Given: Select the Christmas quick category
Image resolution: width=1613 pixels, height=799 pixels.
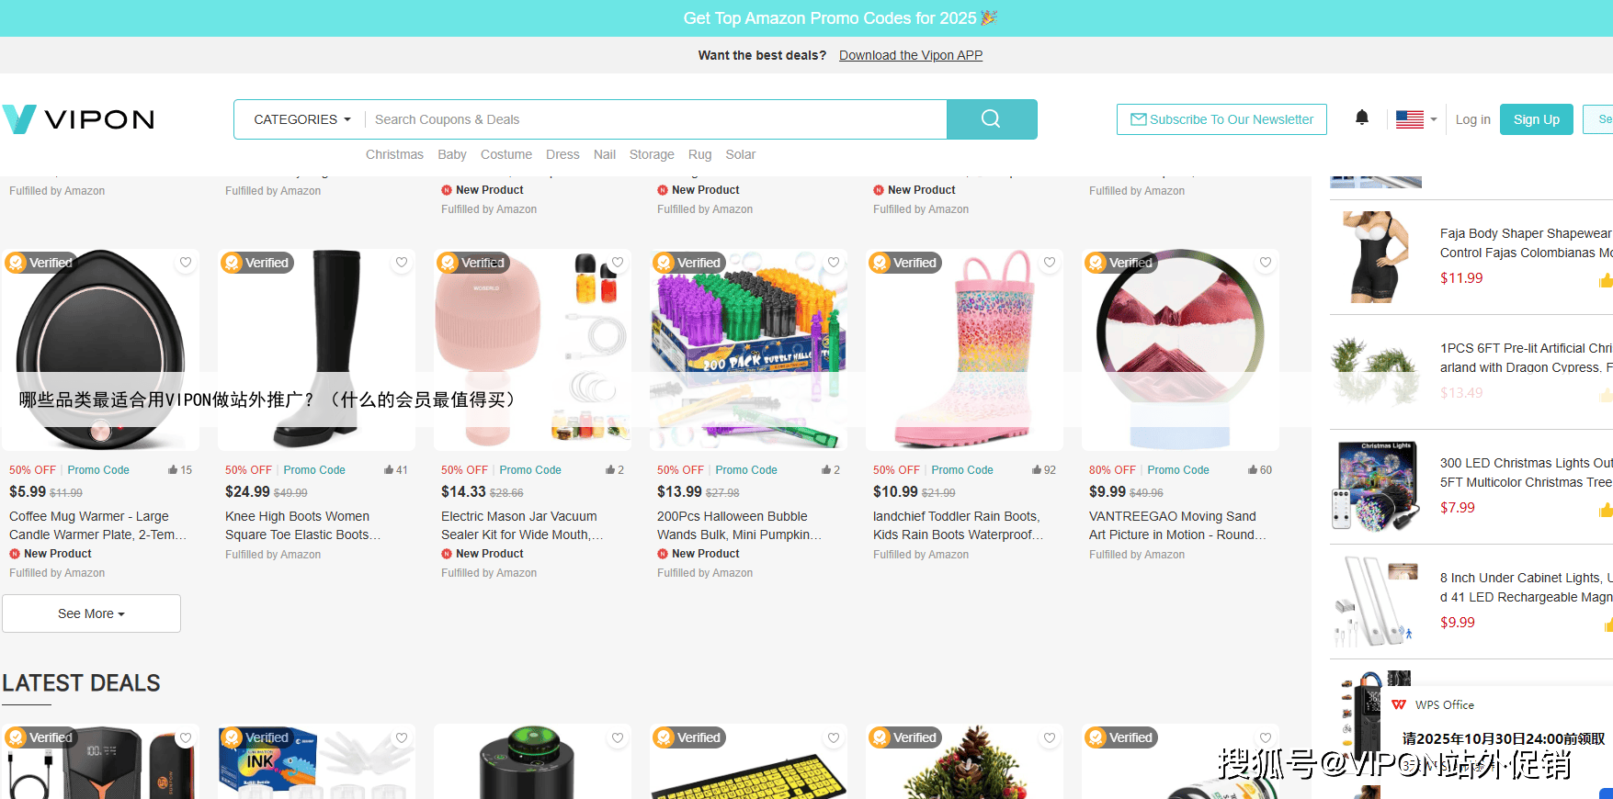Looking at the screenshot, I should [x=394, y=154].
